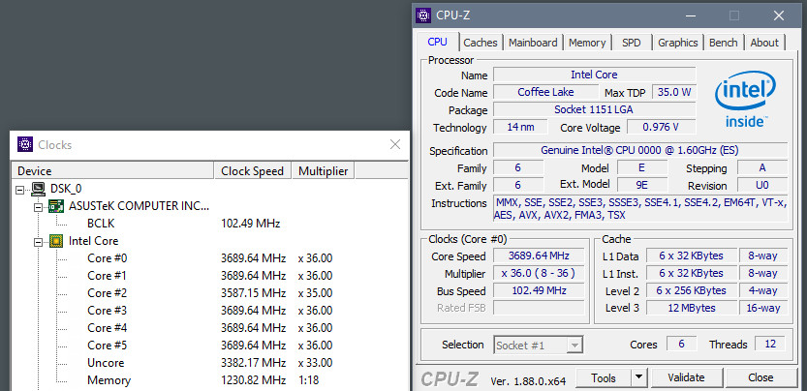
Task: Click the 1:18 memory ratio value
Action: (x=309, y=380)
